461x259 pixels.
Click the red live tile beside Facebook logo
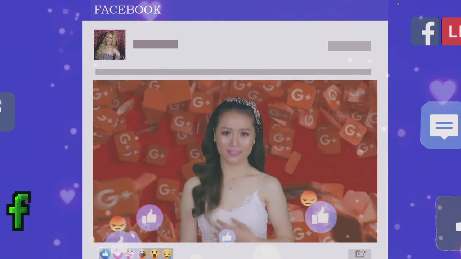click(x=451, y=31)
